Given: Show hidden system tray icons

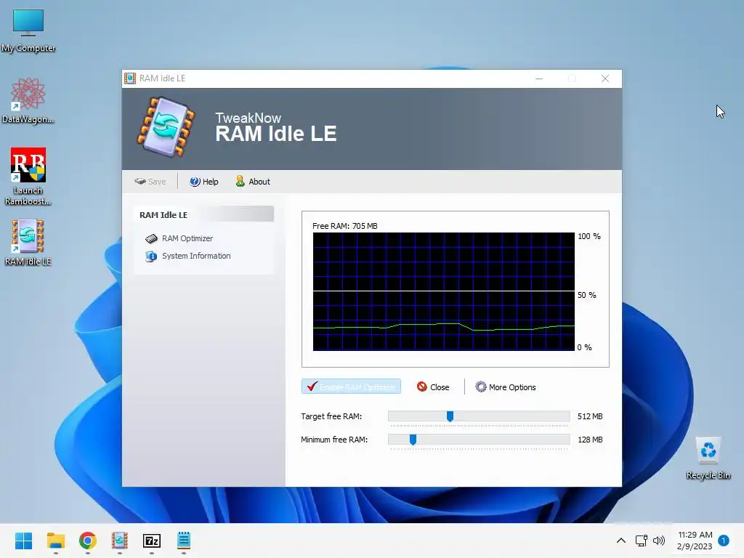Looking at the screenshot, I should (620, 541).
